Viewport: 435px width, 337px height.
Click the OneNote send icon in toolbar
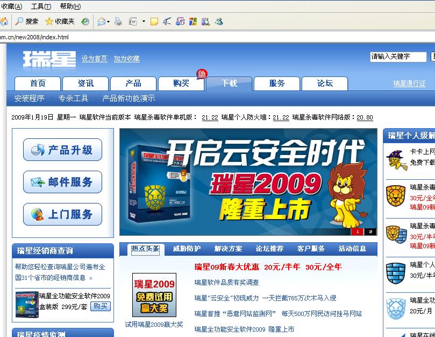click(180, 22)
